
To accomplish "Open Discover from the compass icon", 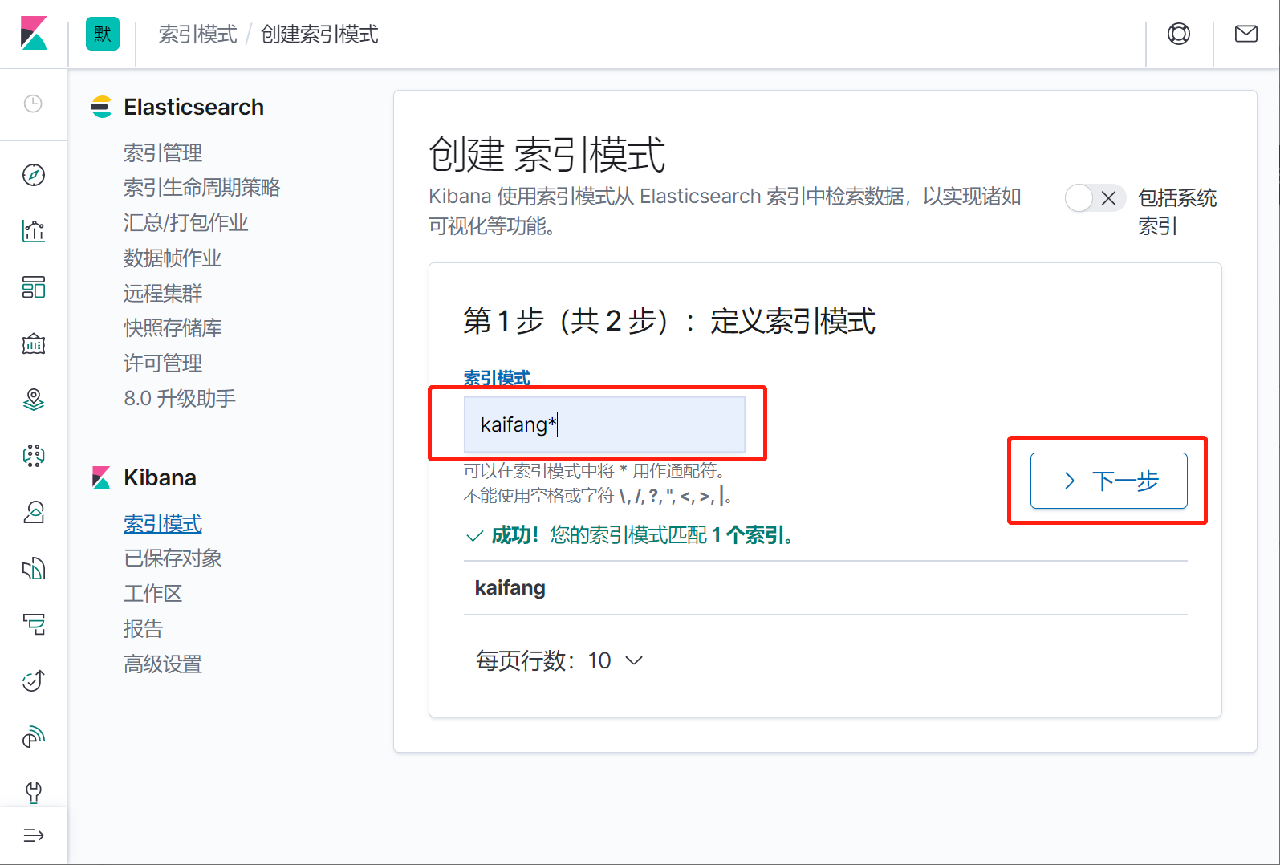I will coord(34,175).
